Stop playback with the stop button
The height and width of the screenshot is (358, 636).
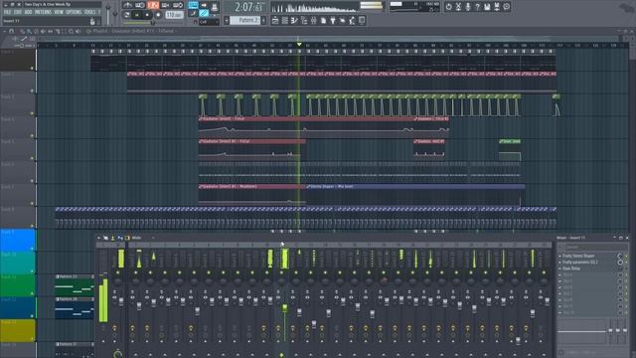pos(147,15)
